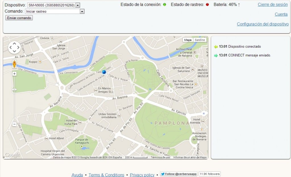The height and width of the screenshot is (177, 291).
Task: Click the red tracking status indicator
Action: (207, 5)
